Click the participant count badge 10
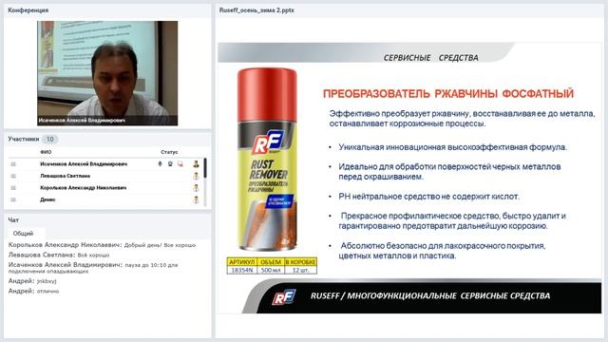This screenshot has height=342, width=608. [49, 140]
